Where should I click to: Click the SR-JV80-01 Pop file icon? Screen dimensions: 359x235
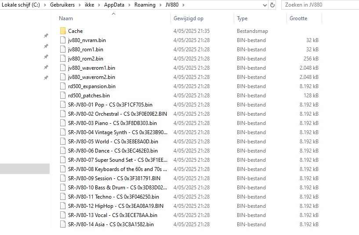(x=63, y=105)
